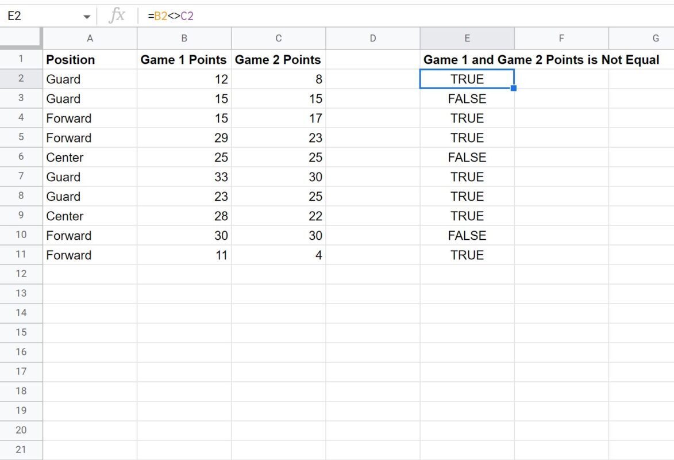Select the Game 2 Points header cell
The height and width of the screenshot is (460, 674).
point(279,59)
